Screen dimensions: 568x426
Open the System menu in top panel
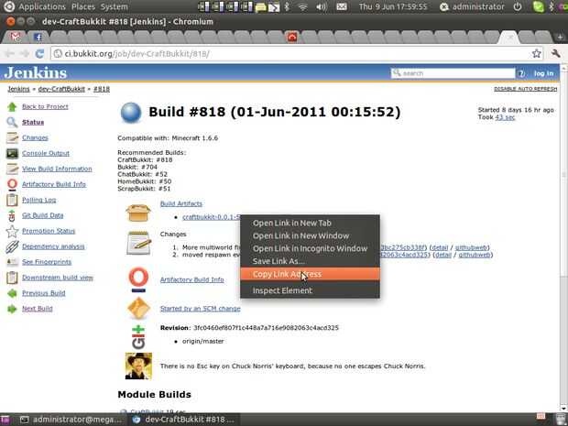click(x=115, y=6)
